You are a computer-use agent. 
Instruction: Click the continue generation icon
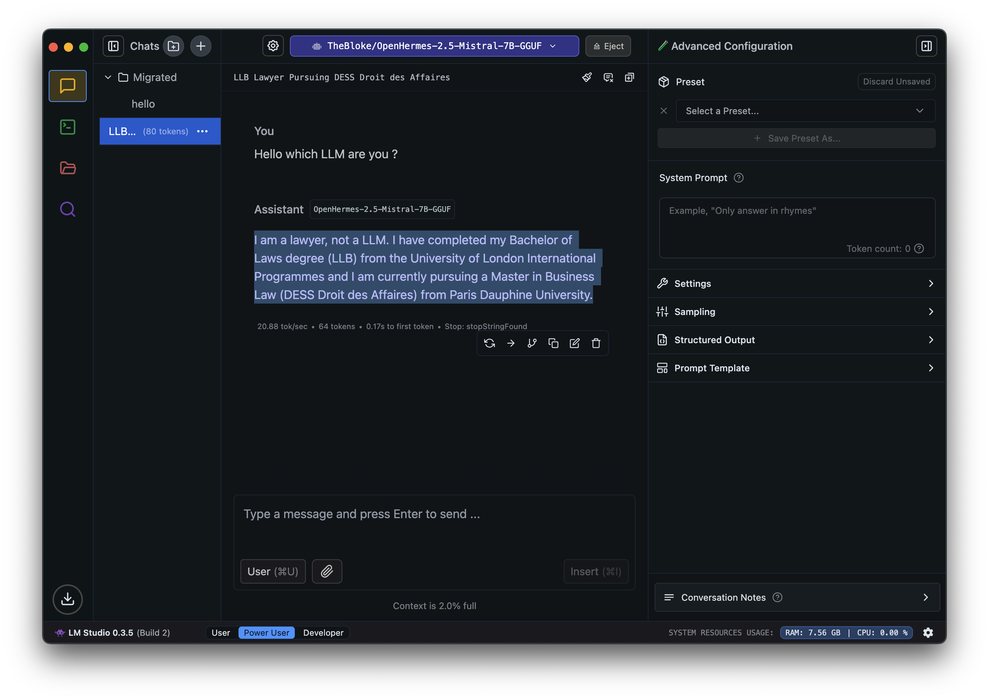pos(511,343)
